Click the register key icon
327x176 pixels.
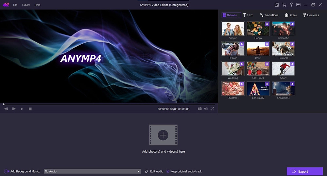click(291, 5)
